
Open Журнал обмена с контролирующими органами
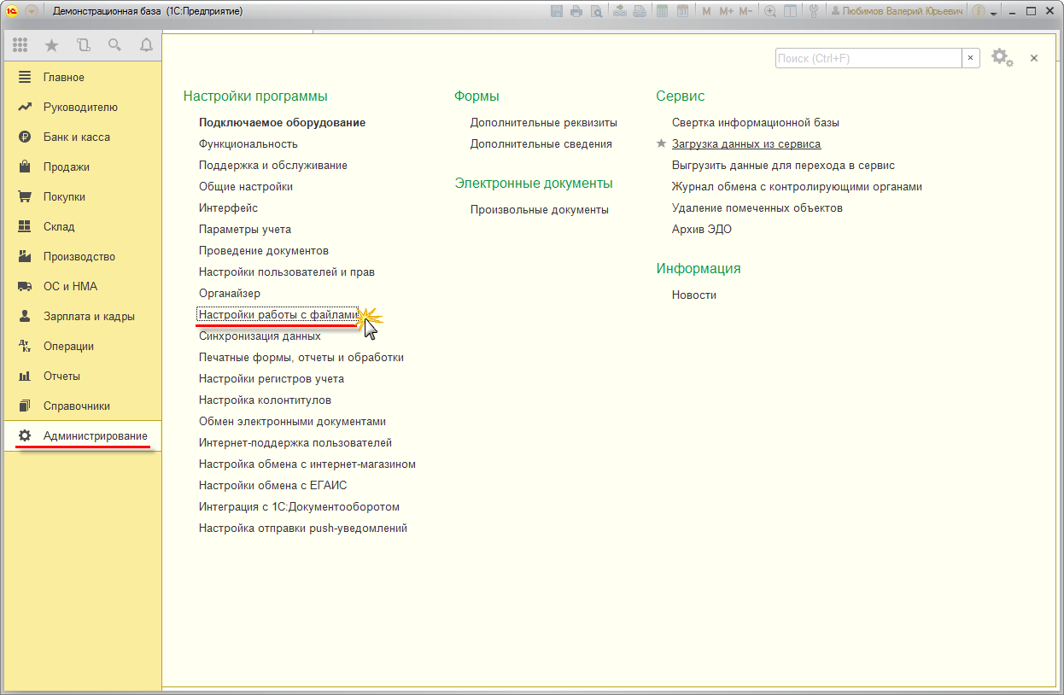pyautogui.click(x=797, y=186)
